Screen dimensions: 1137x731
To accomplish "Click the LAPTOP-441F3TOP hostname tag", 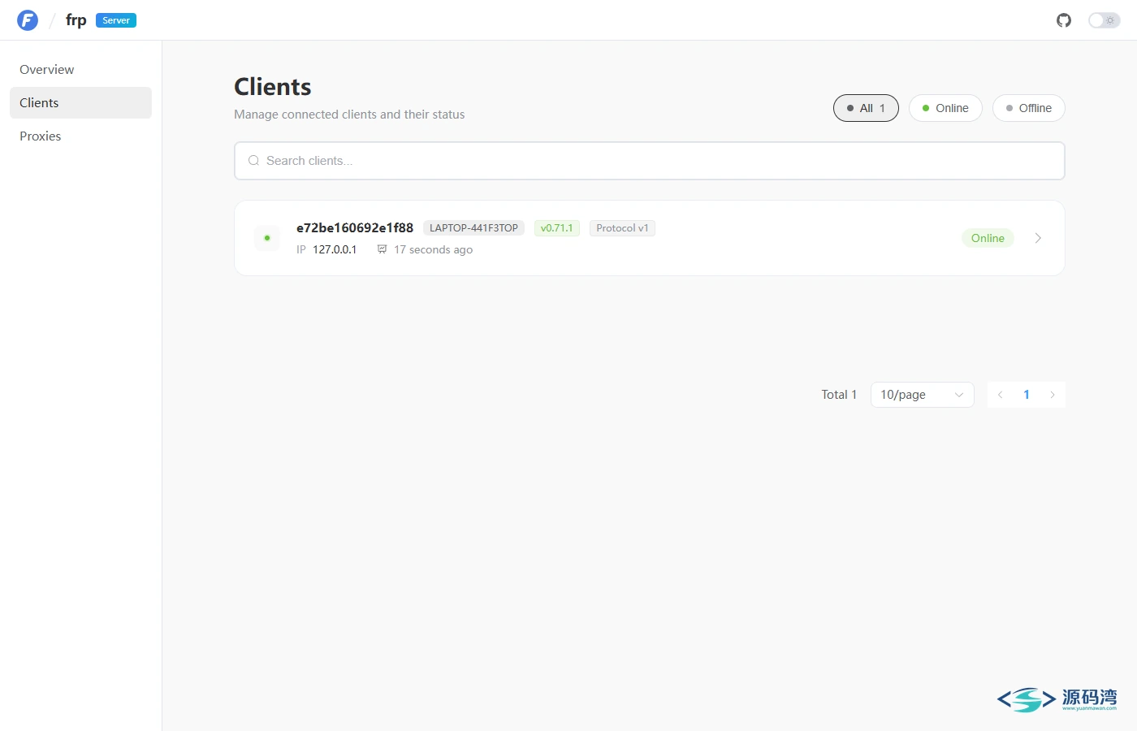I will [473, 228].
